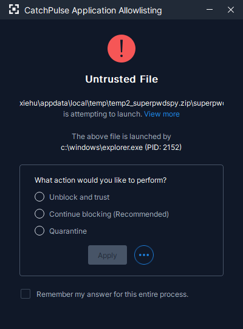Click the '(Recommended)' label text
The height and width of the screenshot is (329, 243).
pyautogui.click(x=141, y=214)
